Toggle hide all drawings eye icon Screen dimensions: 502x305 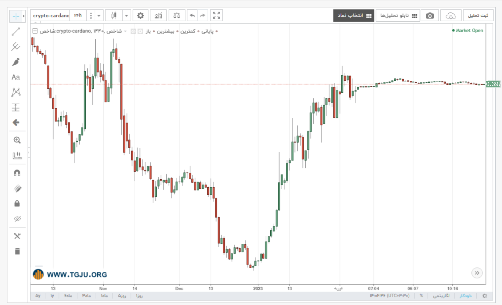[x=17, y=219]
